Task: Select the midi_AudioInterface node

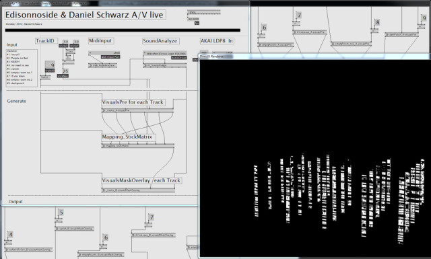Action: 102,65
